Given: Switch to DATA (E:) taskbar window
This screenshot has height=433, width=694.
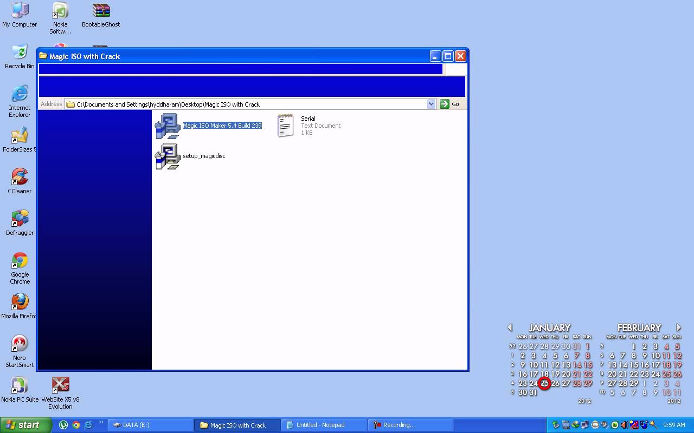Looking at the screenshot, I should 151,425.
